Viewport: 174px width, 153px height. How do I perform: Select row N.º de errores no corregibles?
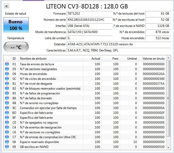click(85, 103)
